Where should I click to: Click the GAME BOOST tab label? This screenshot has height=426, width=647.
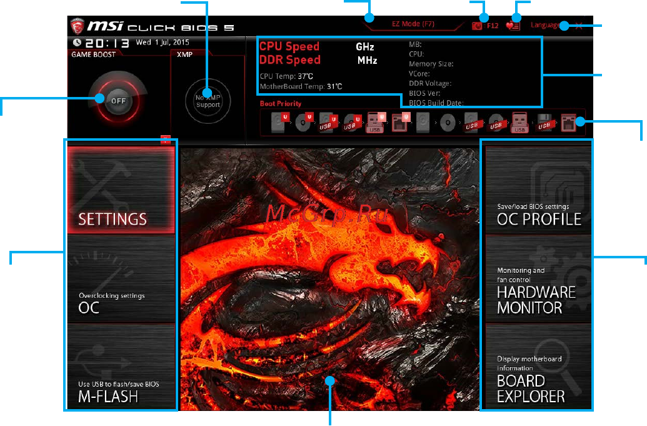pyautogui.click(x=93, y=54)
